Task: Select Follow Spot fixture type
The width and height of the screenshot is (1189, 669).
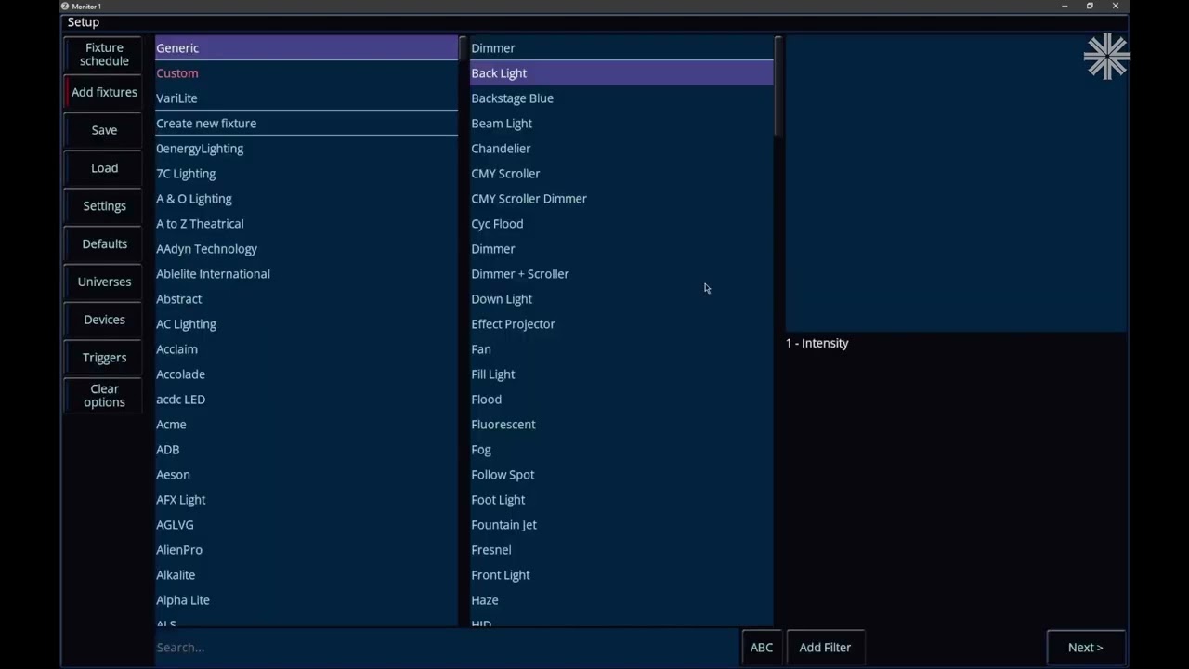Action: coord(621,475)
